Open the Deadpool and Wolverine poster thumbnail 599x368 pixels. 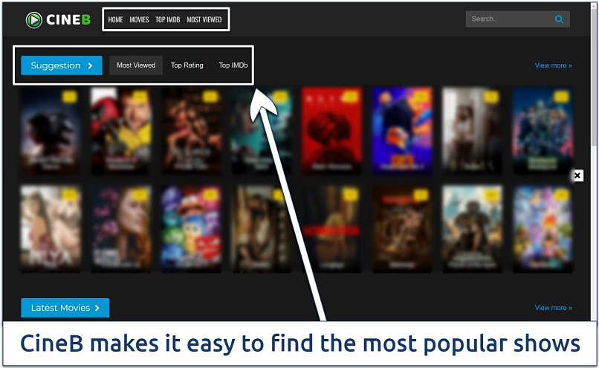(x=121, y=130)
